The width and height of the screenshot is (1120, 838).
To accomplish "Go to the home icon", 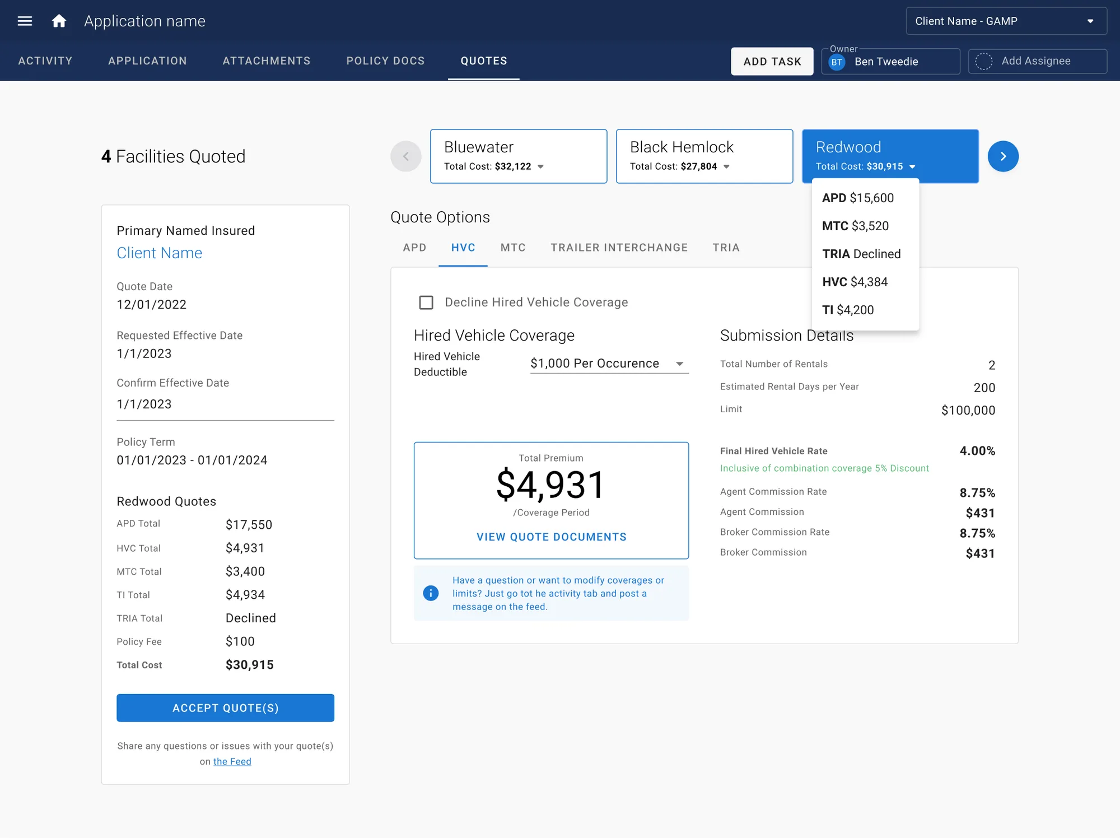I will pyautogui.click(x=59, y=21).
